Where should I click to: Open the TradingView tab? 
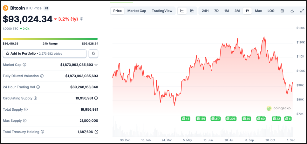(x=162, y=11)
